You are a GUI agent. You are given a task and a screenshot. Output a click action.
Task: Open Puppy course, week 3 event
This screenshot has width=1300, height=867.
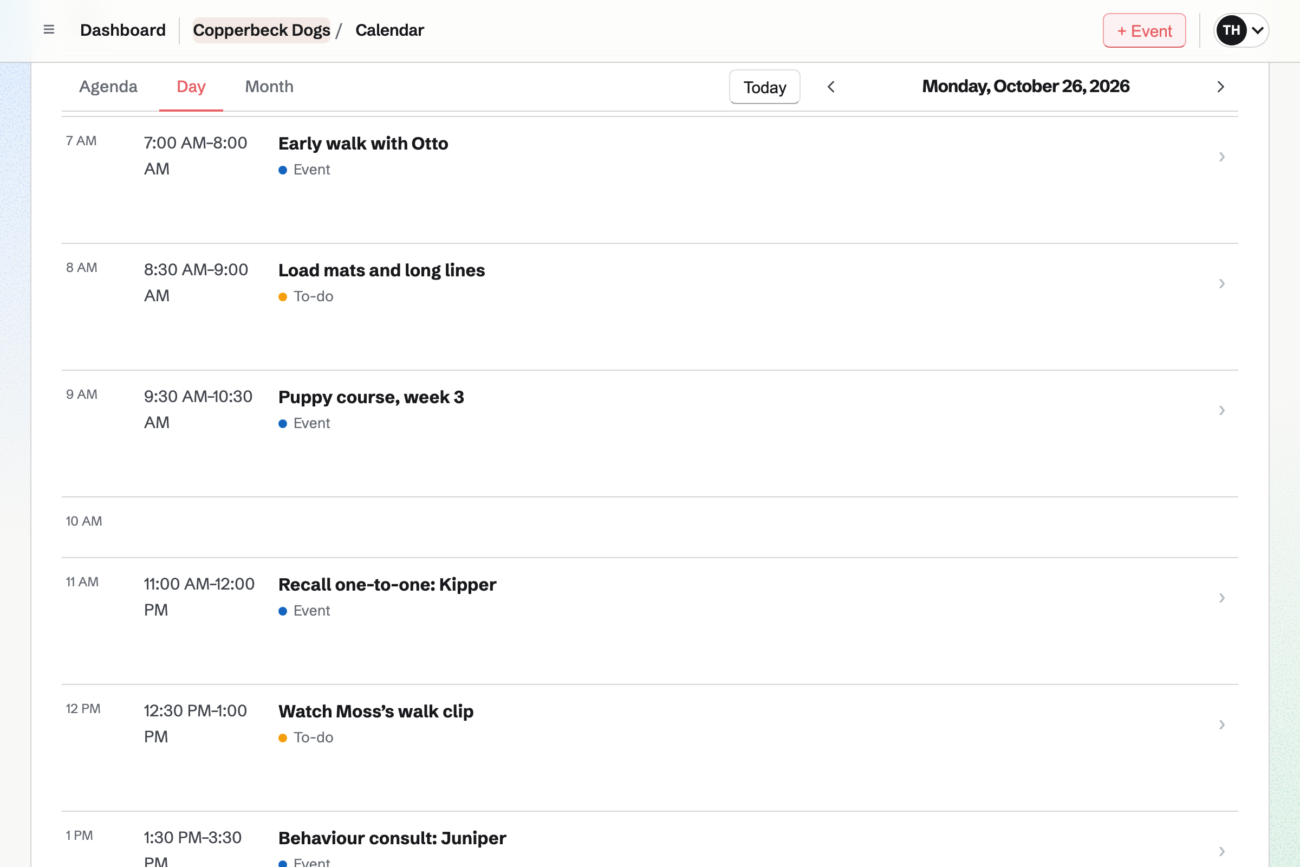371,397
